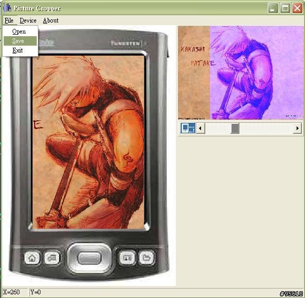Screen dimensions: 305x298
Task: Choose Exit from the File menu
Action: tap(20, 50)
